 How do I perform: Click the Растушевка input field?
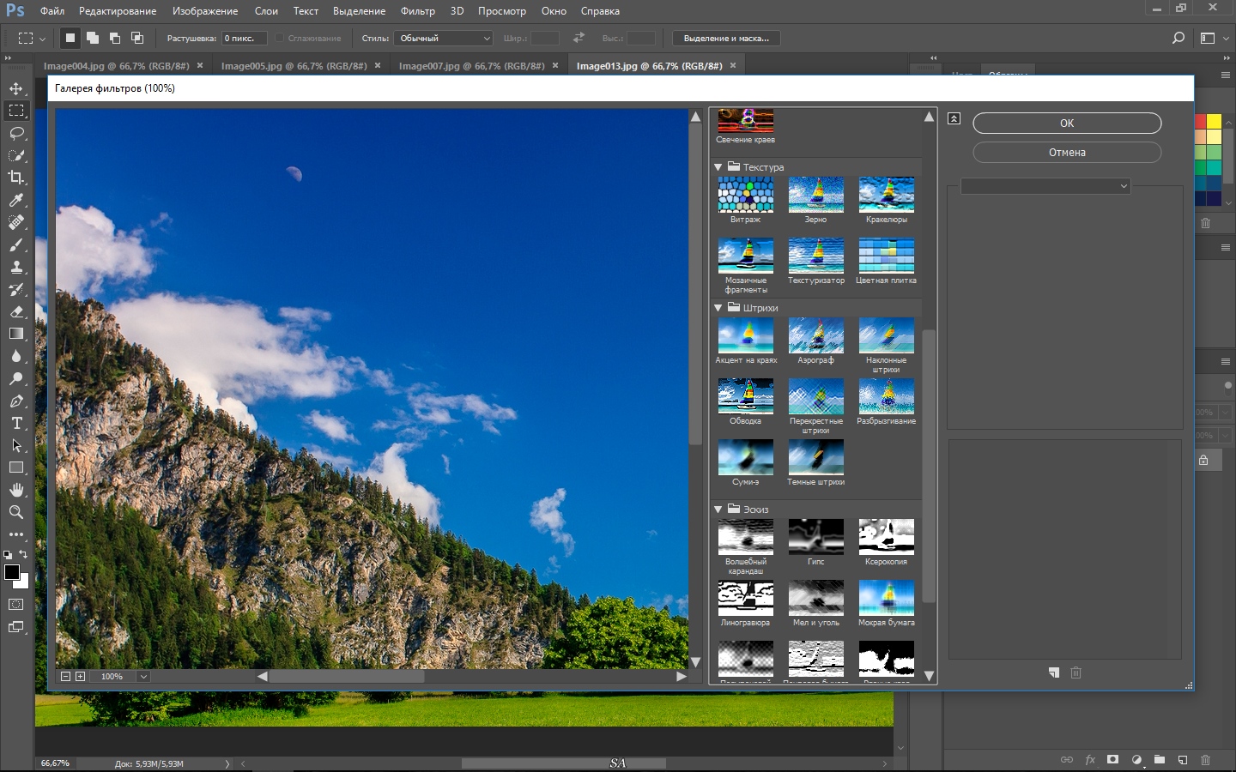tap(245, 38)
